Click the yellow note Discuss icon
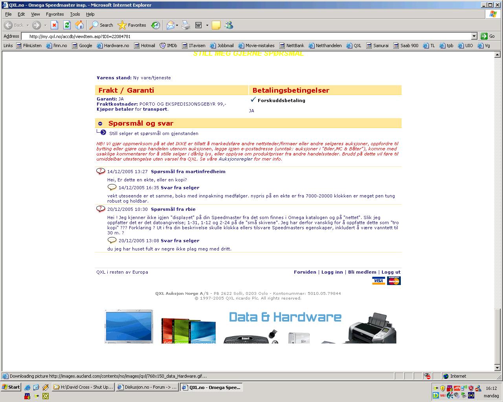Viewport: 503px width, 402px height. (216, 25)
